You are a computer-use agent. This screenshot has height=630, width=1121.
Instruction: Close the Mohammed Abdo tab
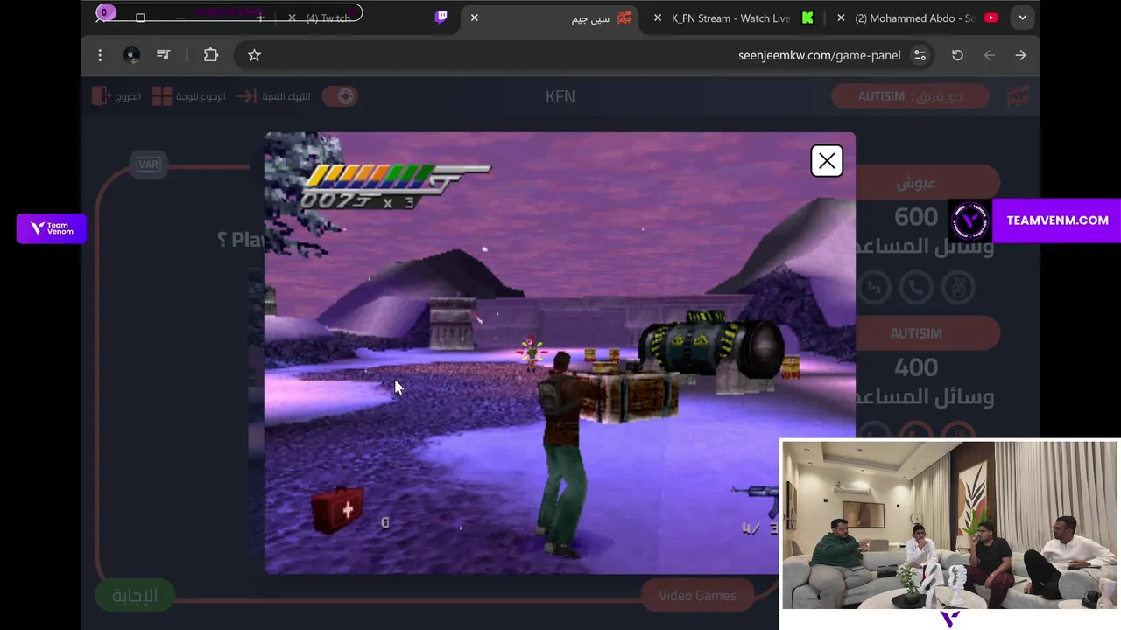pos(841,17)
